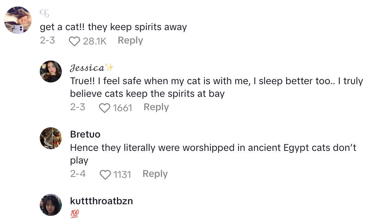Tap the 2-4 timestamp on Bretuo's comment
This screenshot has width=376, height=221.
(x=78, y=174)
